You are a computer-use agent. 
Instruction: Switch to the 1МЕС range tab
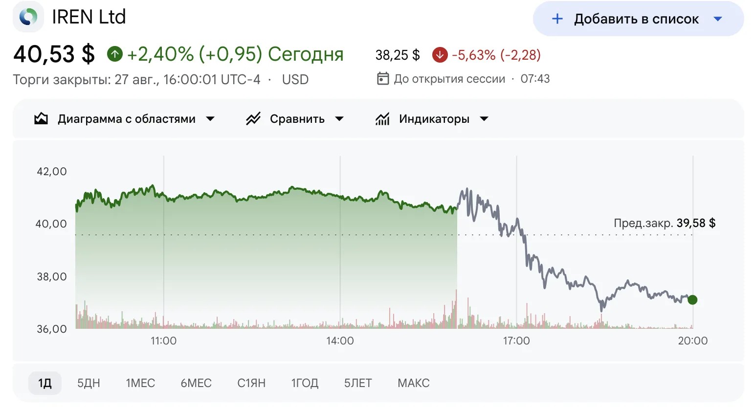(x=140, y=383)
